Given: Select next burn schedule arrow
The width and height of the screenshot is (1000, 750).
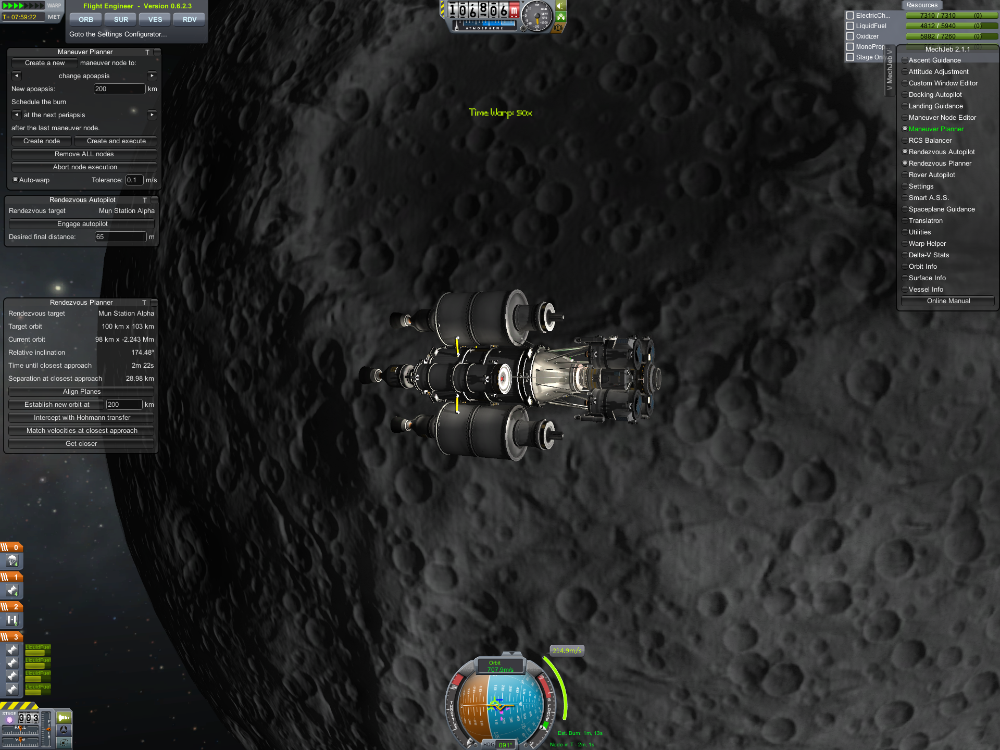Looking at the screenshot, I should (152, 115).
